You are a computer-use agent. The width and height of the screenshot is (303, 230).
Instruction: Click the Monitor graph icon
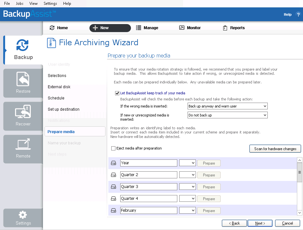pyautogui.click(x=182, y=28)
